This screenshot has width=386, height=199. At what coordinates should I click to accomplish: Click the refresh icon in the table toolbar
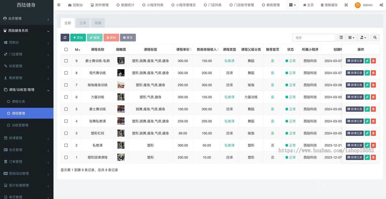65,37
